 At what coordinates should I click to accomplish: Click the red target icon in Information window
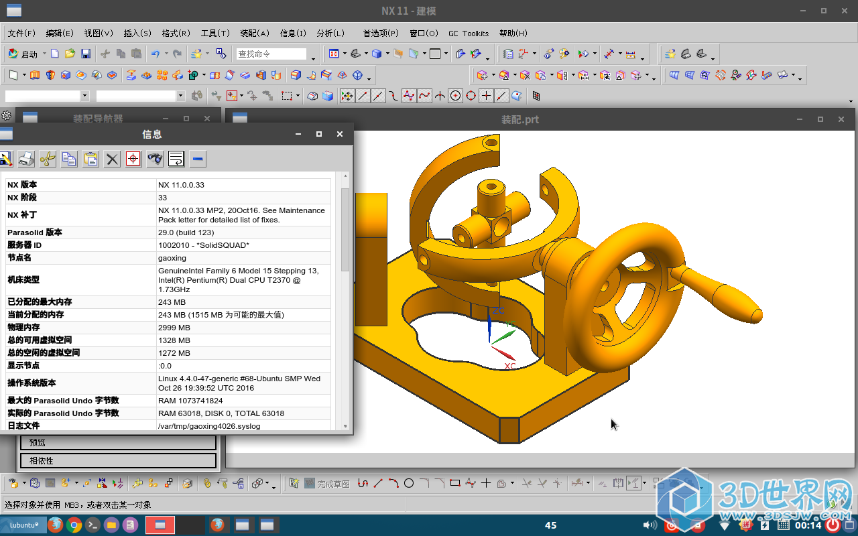click(133, 159)
